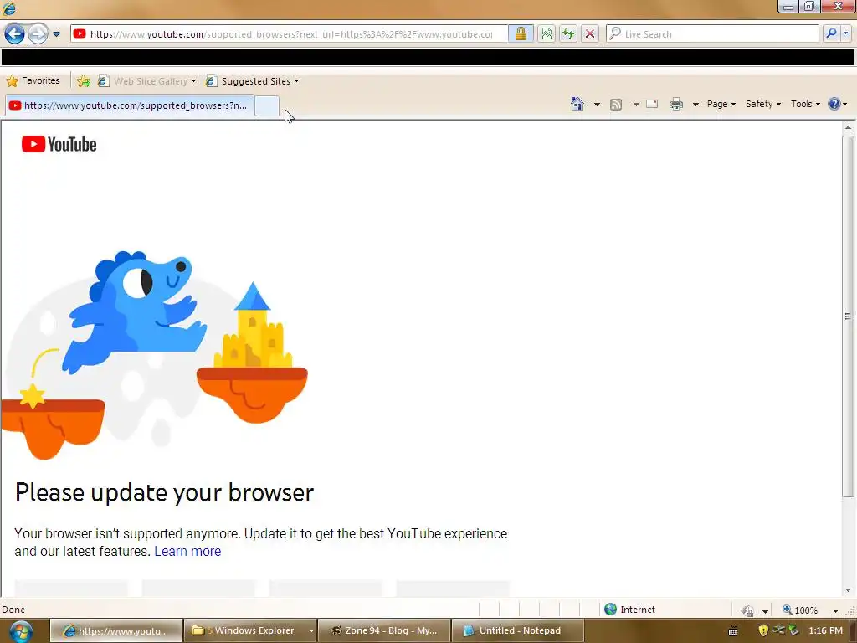Open a new blank tab
Screen dimensions: 857x643
point(267,105)
